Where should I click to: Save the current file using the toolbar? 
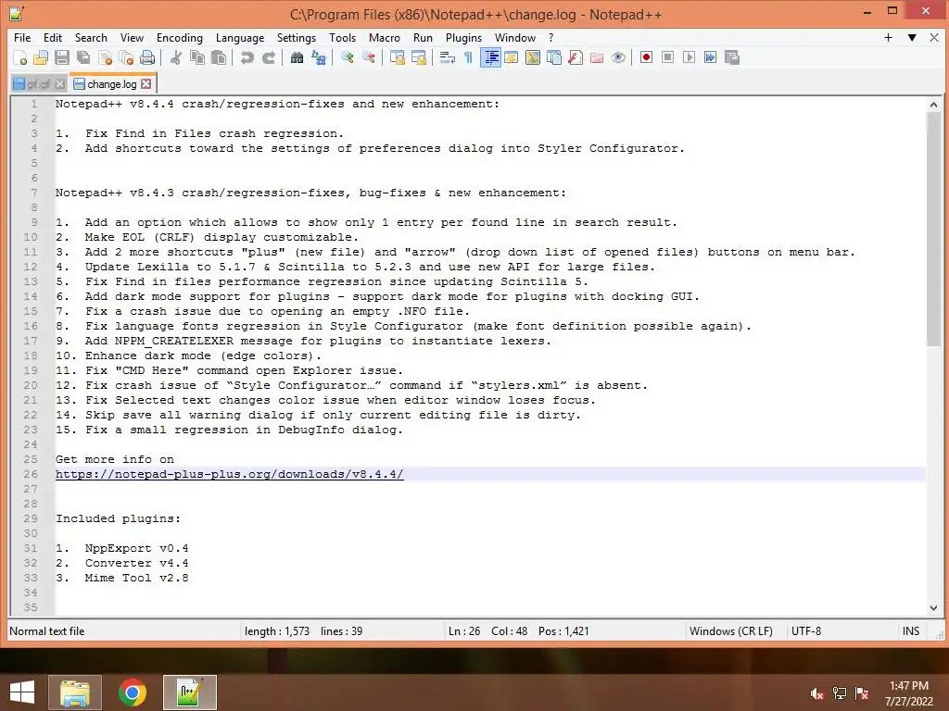[62, 57]
